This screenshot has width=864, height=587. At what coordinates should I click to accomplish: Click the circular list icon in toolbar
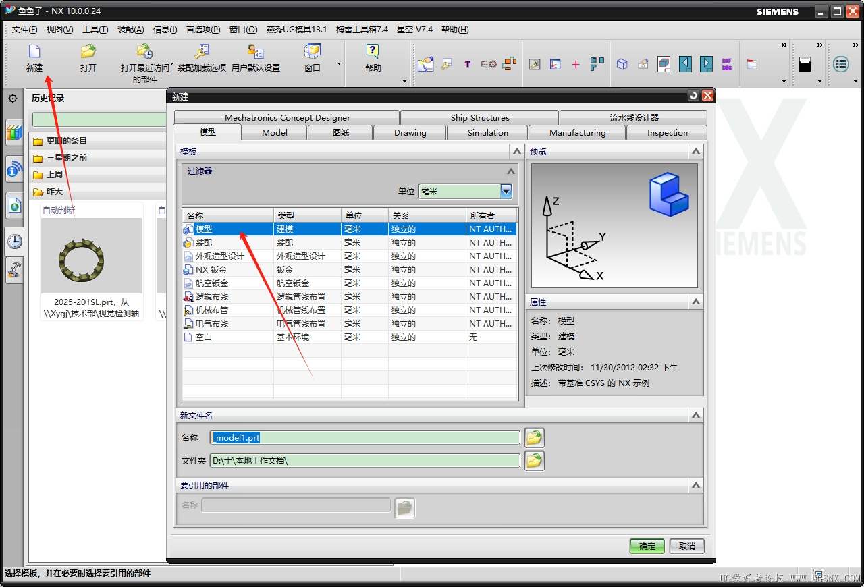(840, 64)
